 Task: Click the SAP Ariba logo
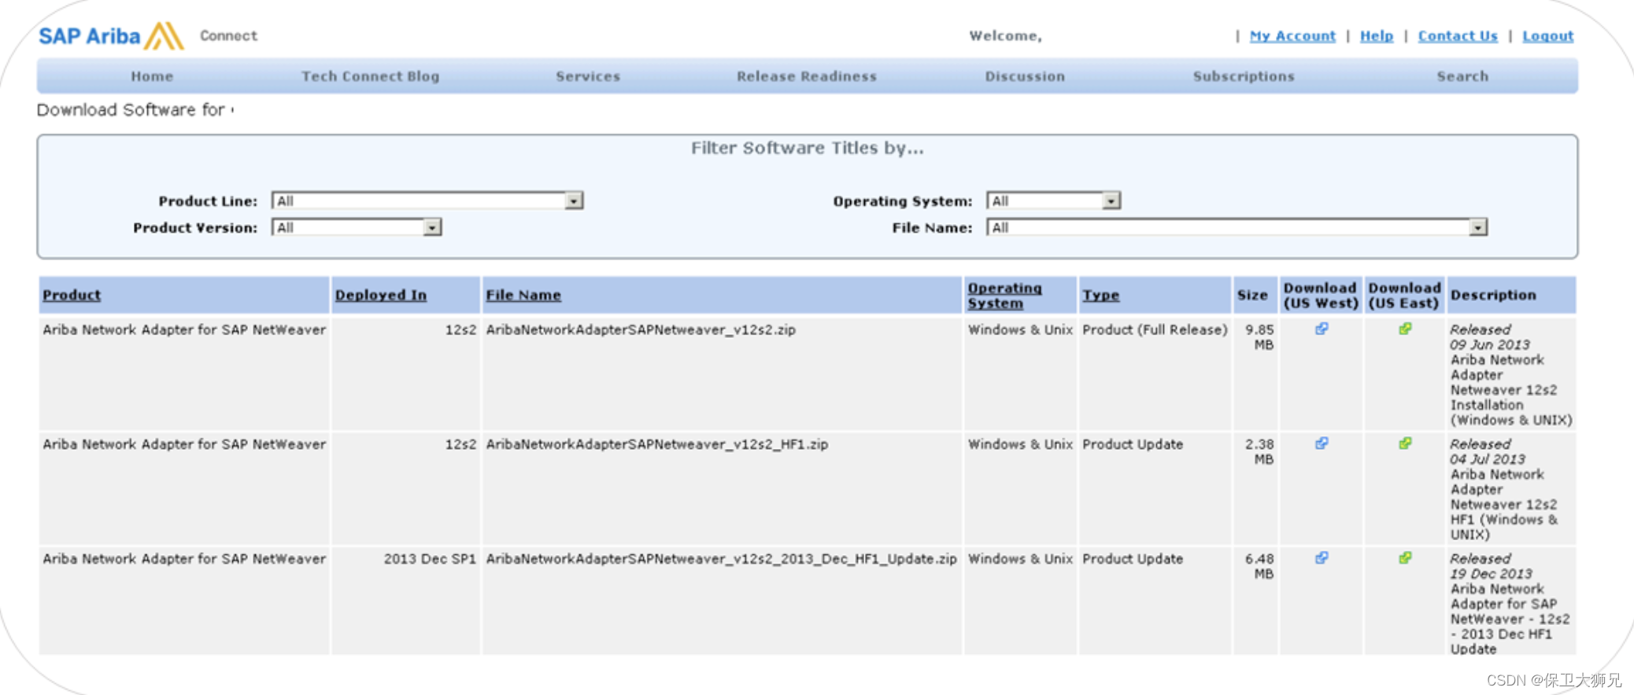[x=111, y=36]
